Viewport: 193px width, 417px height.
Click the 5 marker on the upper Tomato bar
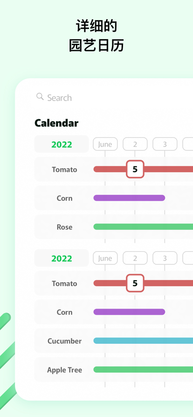[x=135, y=169]
